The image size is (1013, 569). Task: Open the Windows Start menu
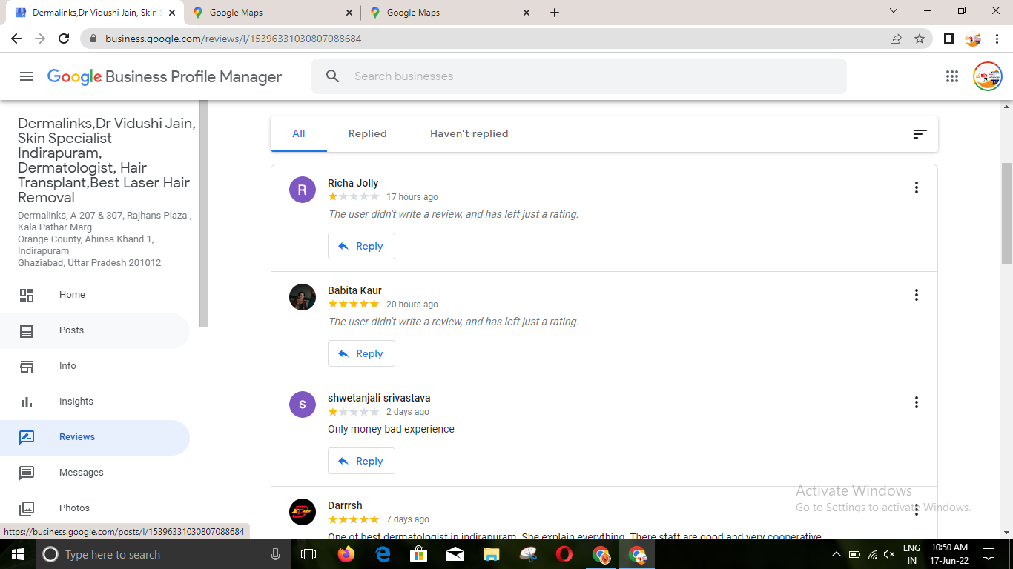(x=17, y=554)
